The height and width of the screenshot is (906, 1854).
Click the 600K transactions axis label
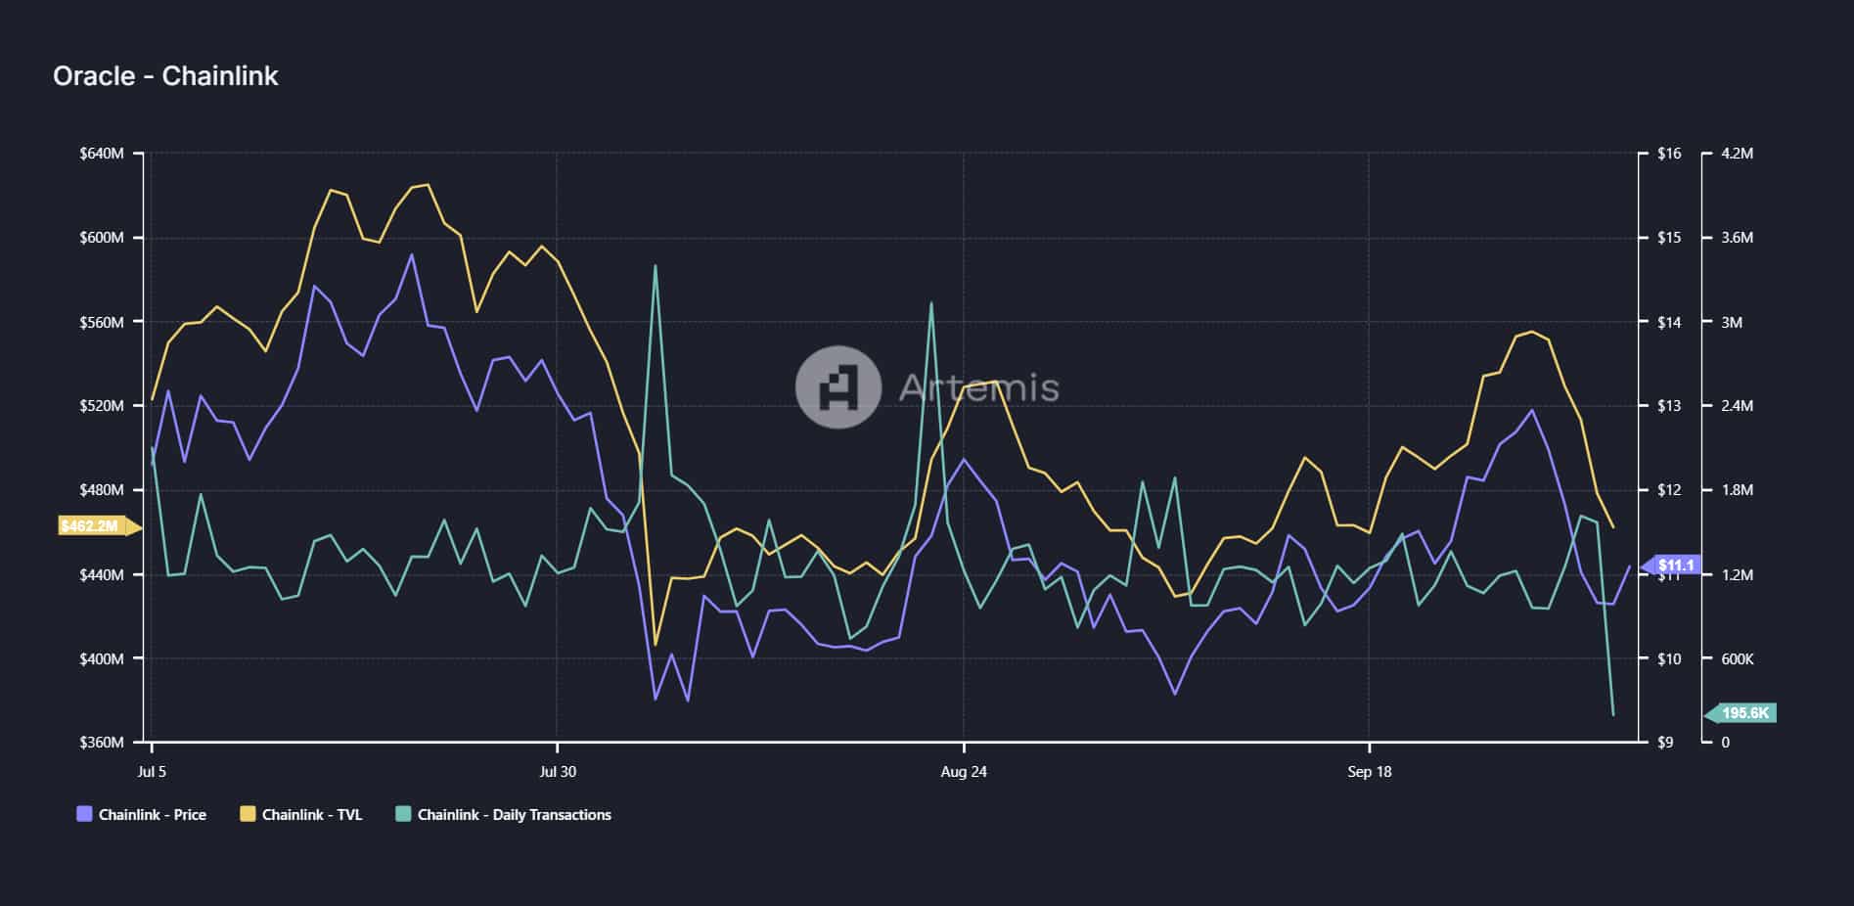click(x=1738, y=658)
